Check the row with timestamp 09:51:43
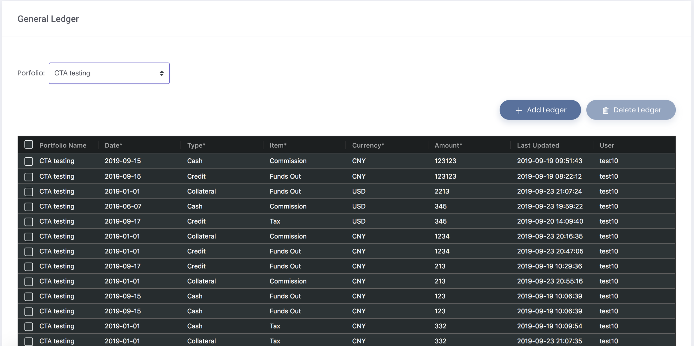The height and width of the screenshot is (346, 694). 29,161
